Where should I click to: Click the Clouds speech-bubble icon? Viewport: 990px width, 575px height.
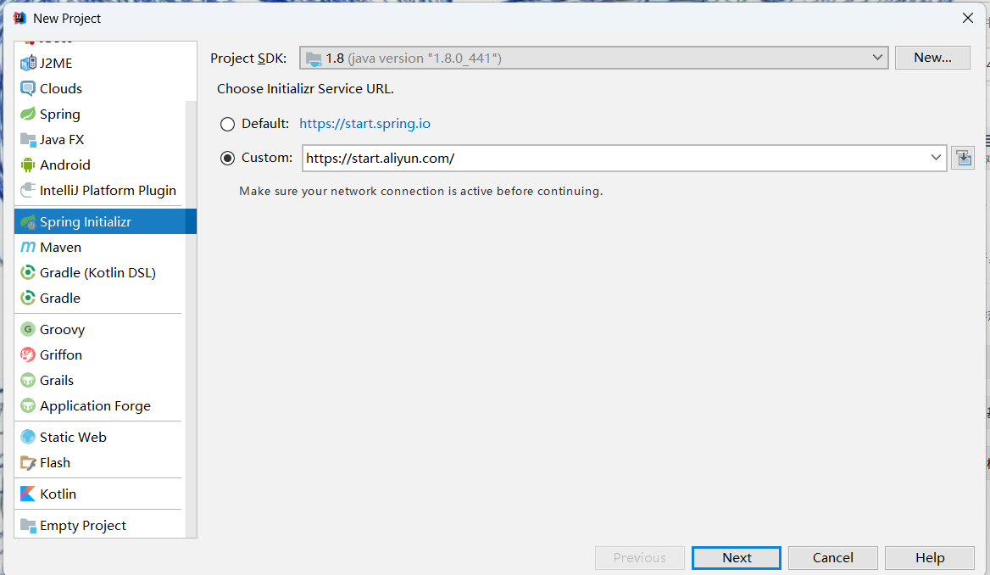pyautogui.click(x=28, y=88)
